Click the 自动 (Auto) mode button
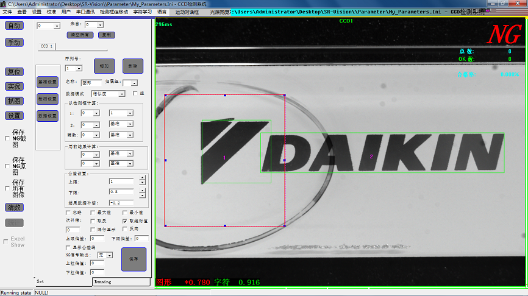 [x=14, y=26]
